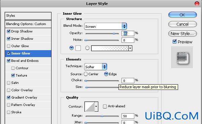The height and width of the screenshot is (124, 202).
Task: Click the Noise value field
Action: [128, 40]
